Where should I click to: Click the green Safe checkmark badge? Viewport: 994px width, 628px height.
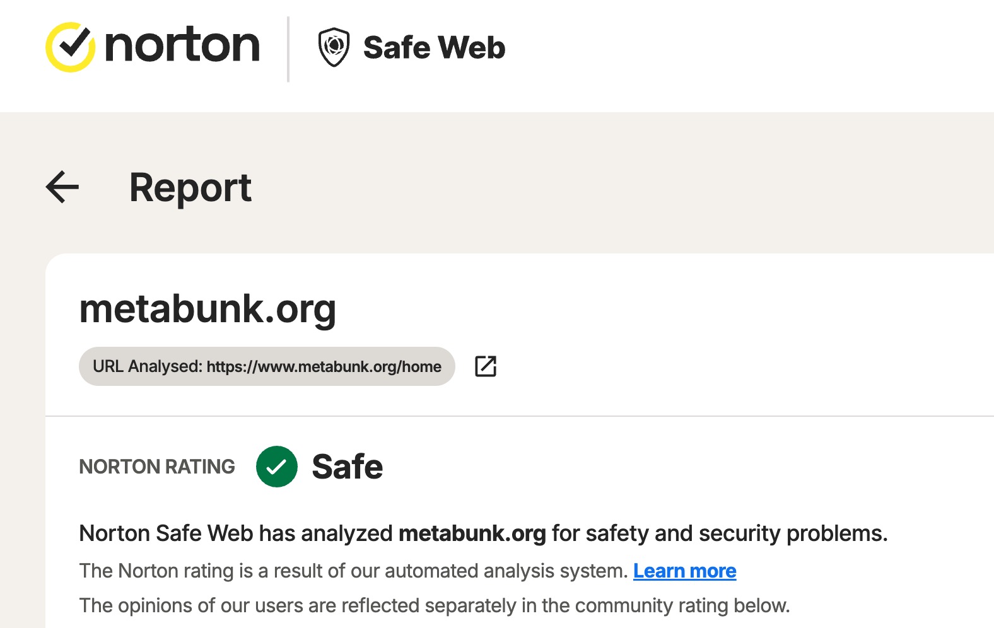(277, 467)
